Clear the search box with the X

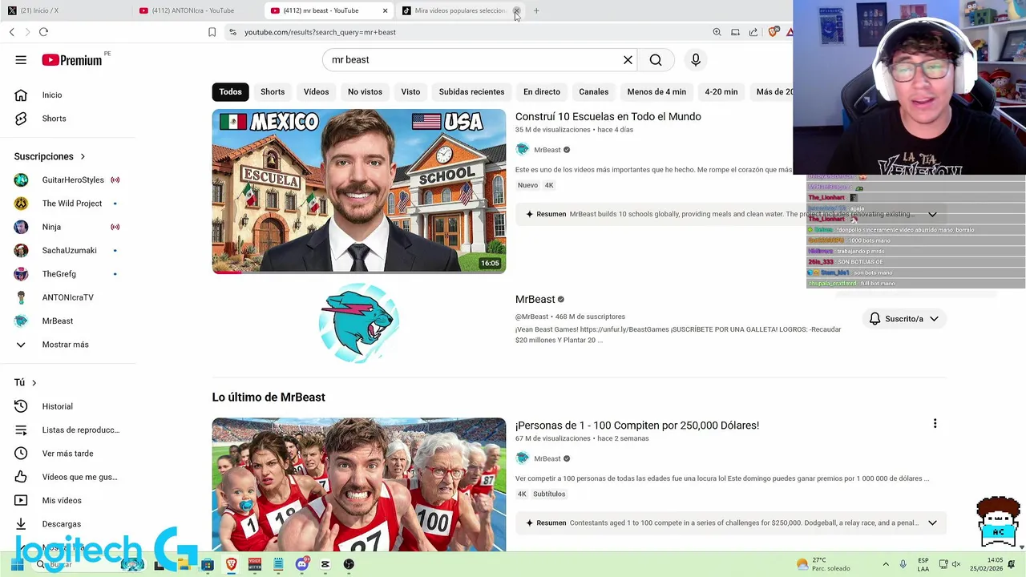coord(628,59)
